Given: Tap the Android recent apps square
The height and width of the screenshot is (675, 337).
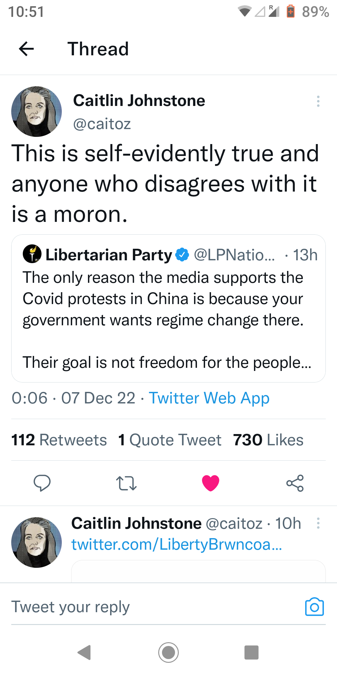Looking at the screenshot, I should (x=252, y=652).
